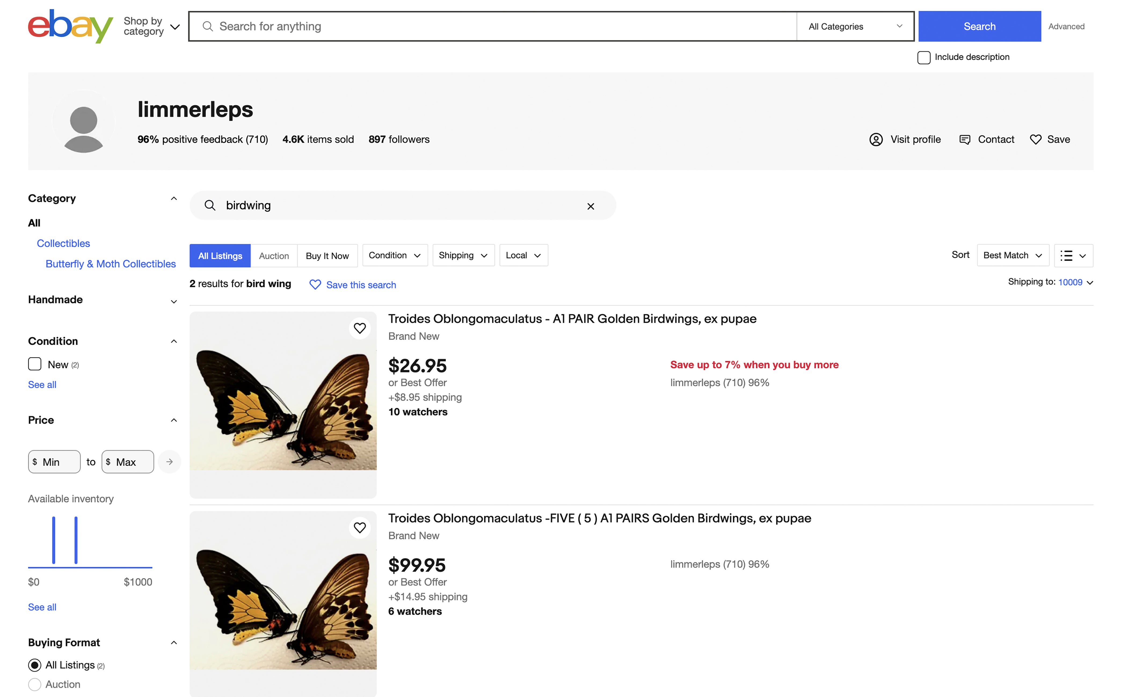The height and width of the screenshot is (697, 1121).
Task: Tick the New condition checkbox
Action: point(35,364)
